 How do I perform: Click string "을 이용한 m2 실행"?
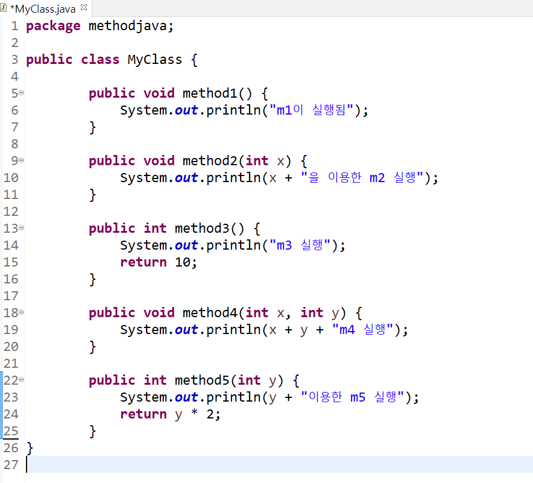point(362,177)
